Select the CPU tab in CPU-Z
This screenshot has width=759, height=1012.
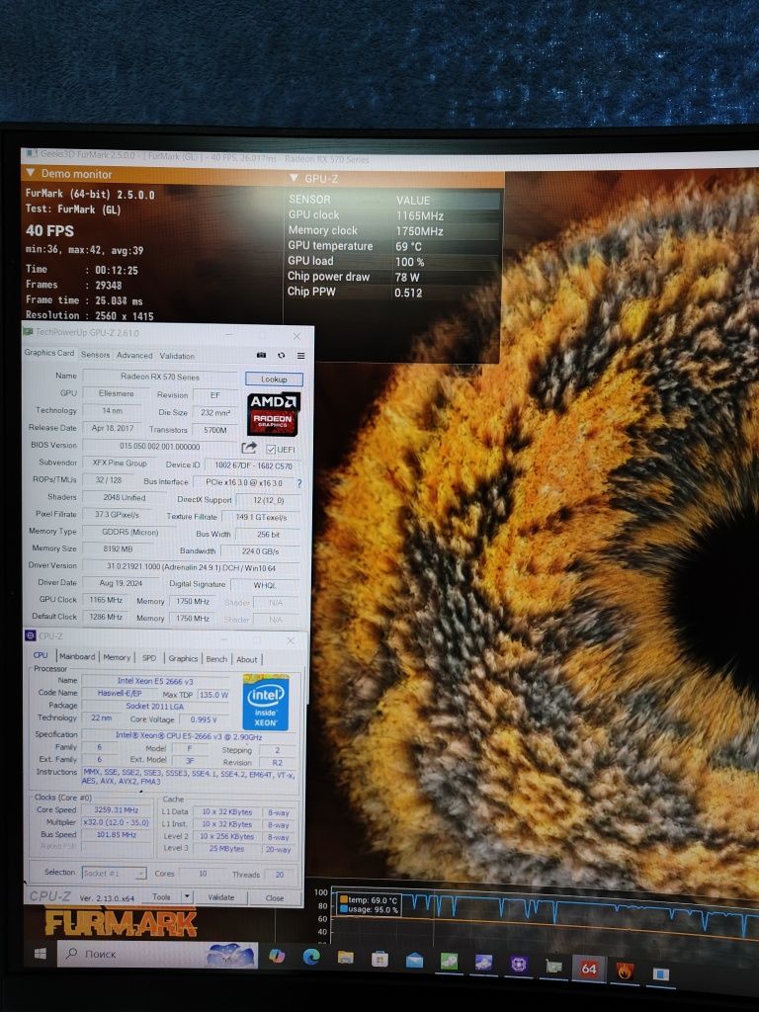41,655
